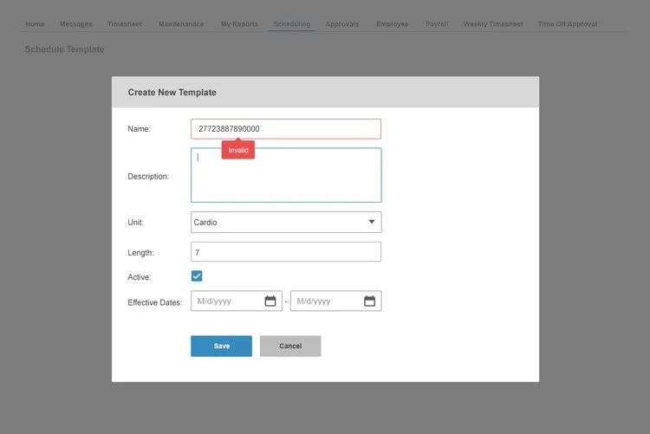Expand the Unit dropdown showing Cardio
650x434 pixels.
[x=286, y=222]
